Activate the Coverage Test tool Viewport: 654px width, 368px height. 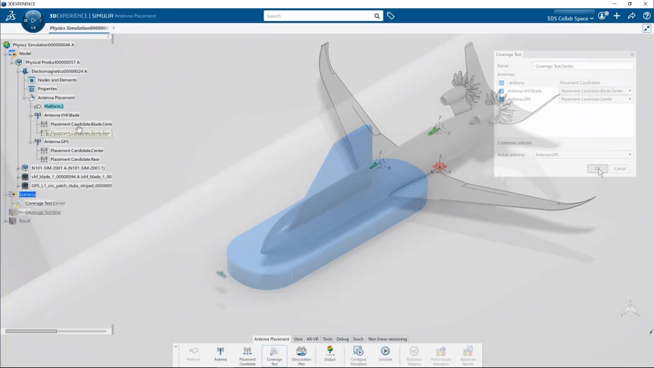[274, 356]
